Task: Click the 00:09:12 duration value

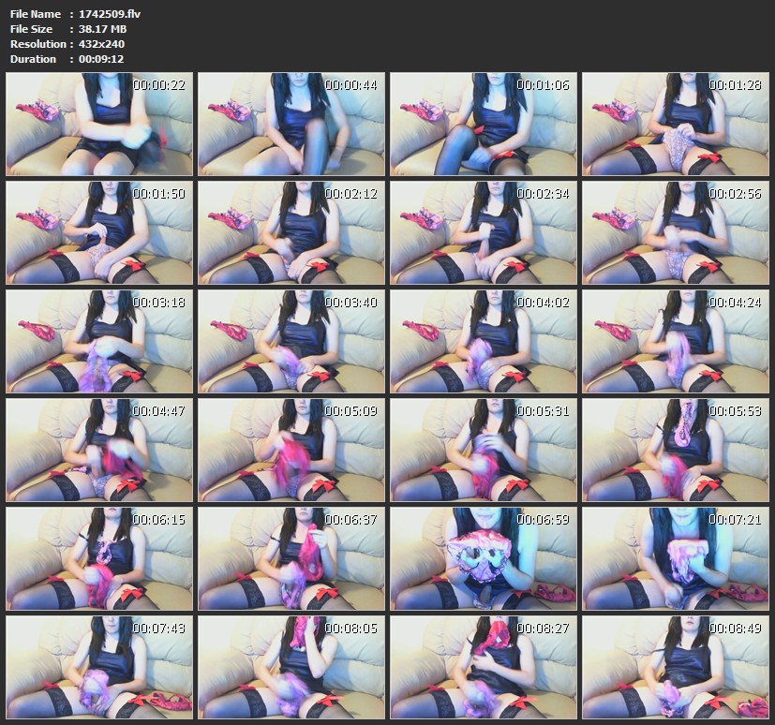Action: tap(101, 59)
